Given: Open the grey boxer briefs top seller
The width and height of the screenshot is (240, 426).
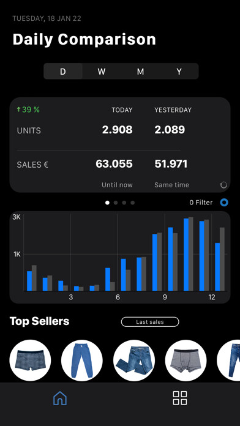Looking at the screenshot, I should tap(186, 361).
